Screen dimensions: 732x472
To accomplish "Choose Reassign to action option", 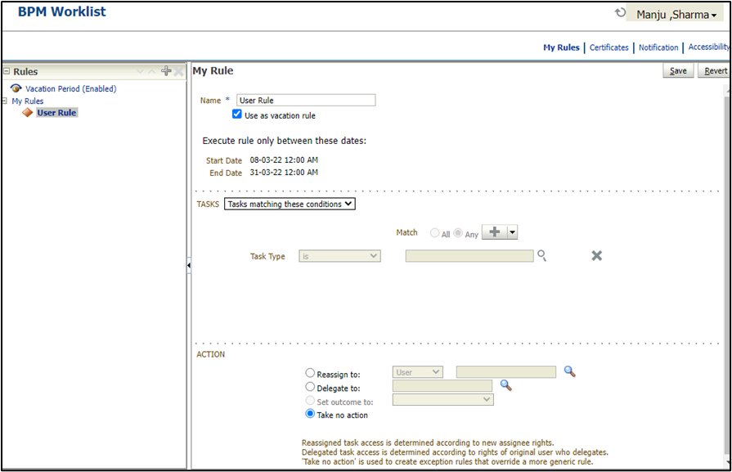I will 310,372.
